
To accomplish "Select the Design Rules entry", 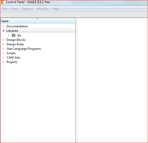I will tap(15, 44).
